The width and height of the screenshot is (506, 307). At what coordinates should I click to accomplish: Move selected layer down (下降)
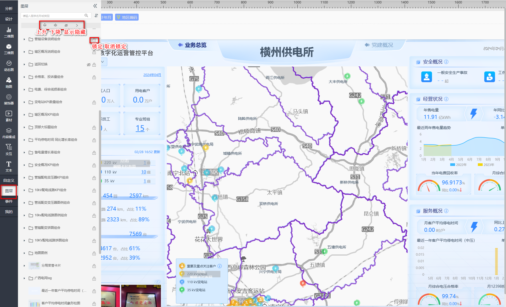[x=56, y=25]
